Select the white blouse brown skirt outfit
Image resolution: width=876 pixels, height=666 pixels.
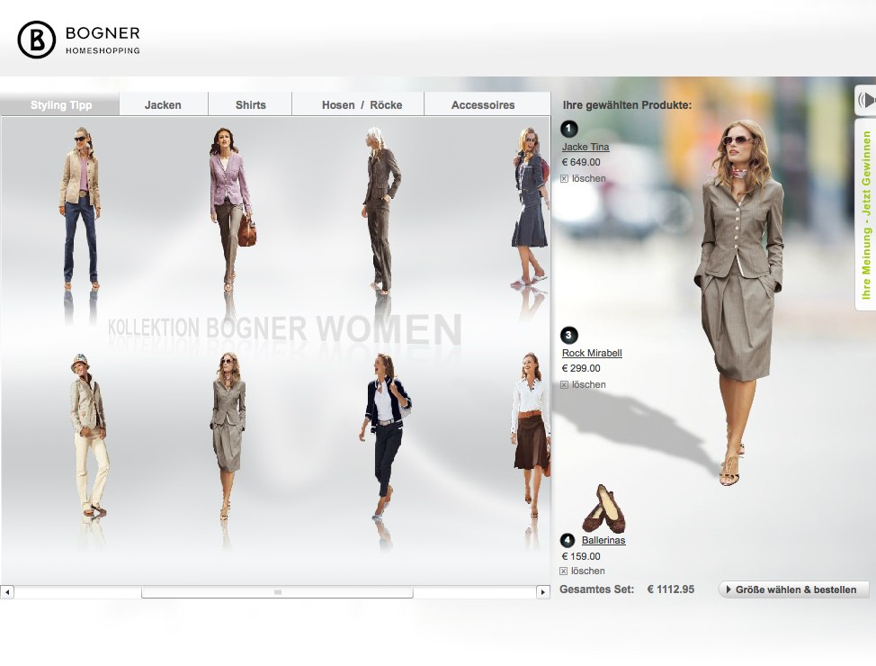pos(531,435)
